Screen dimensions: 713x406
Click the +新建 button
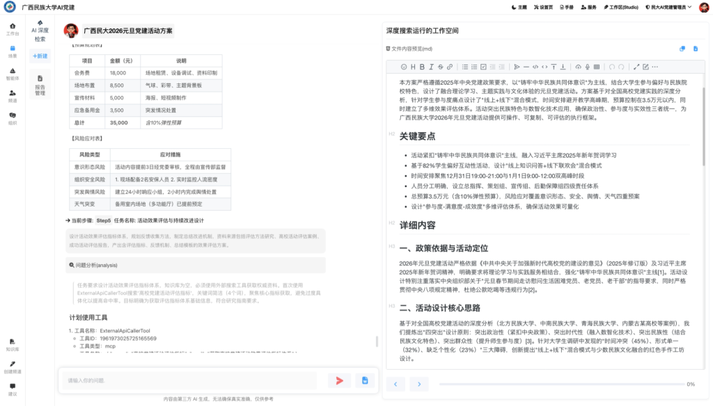tap(40, 56)
